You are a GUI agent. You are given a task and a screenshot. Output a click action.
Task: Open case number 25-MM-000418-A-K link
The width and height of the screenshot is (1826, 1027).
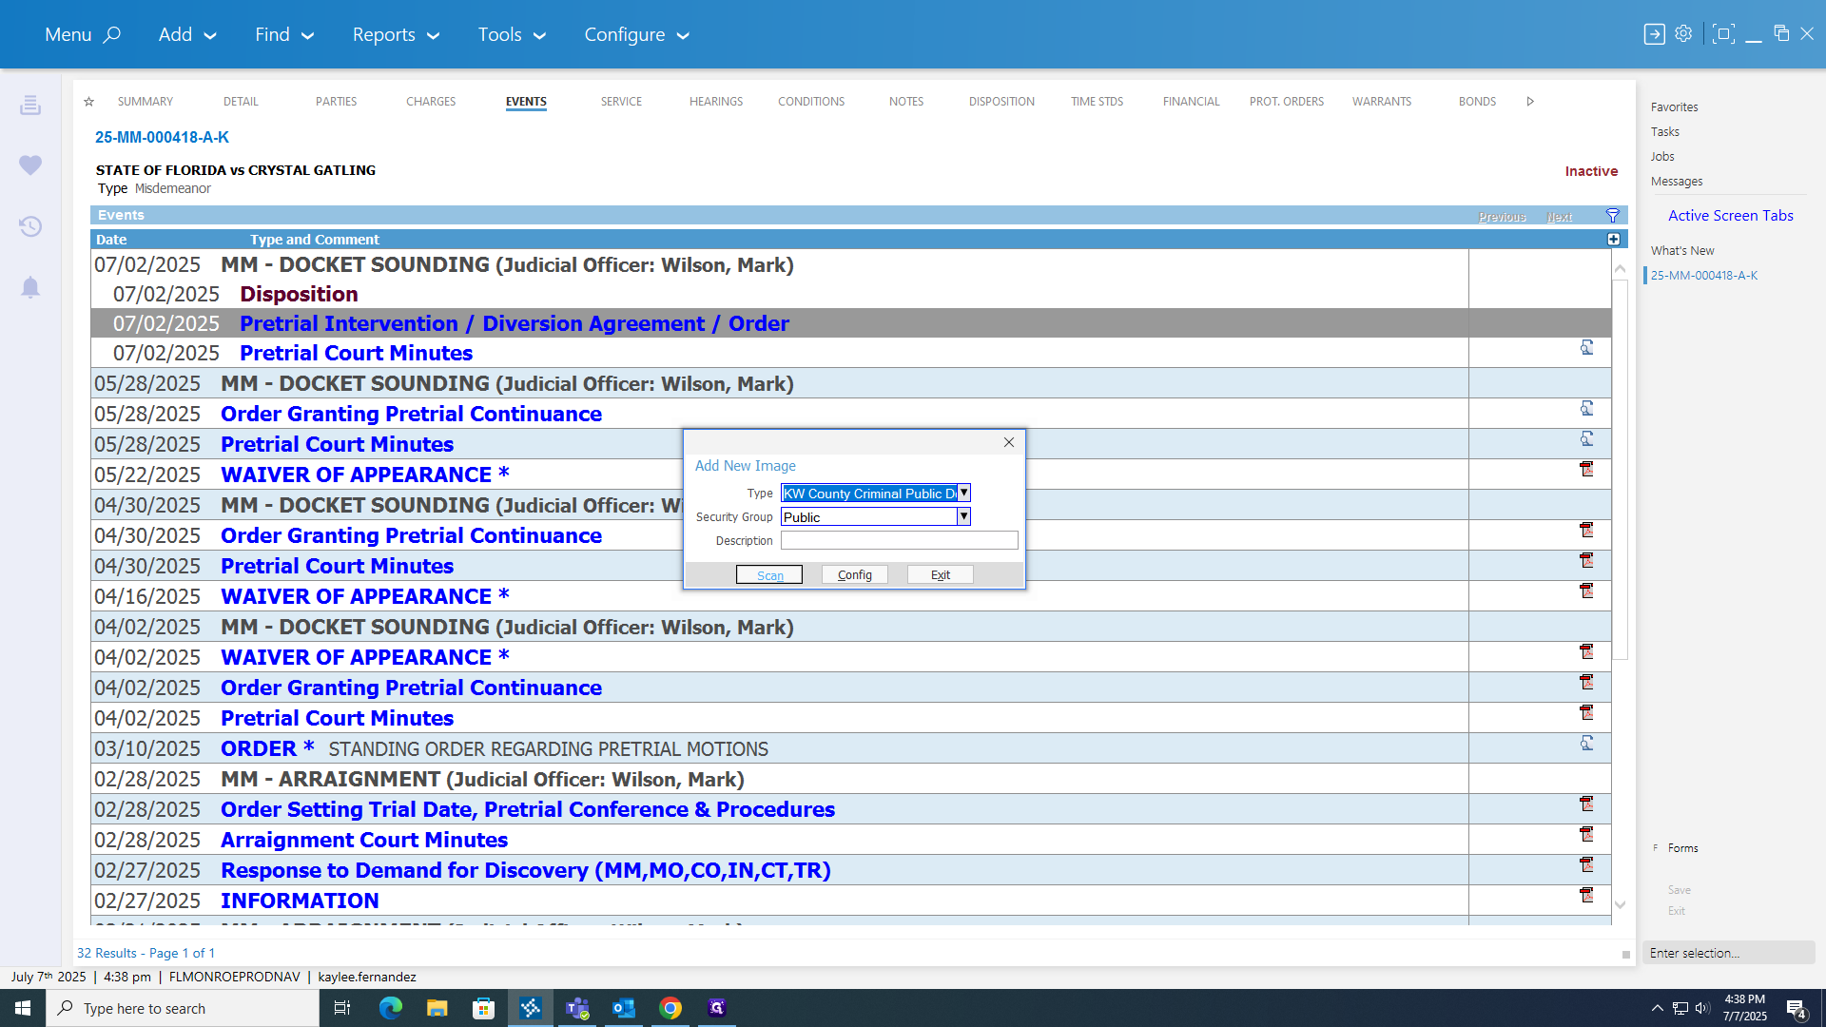pos(162,138)
